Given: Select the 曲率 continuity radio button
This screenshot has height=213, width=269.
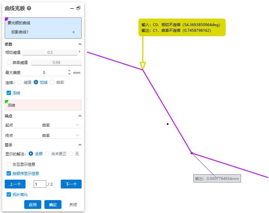Looking at the screenshot, I should (52, 82).
